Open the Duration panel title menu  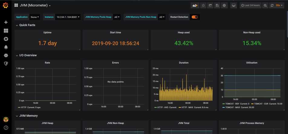pos(184,63)
